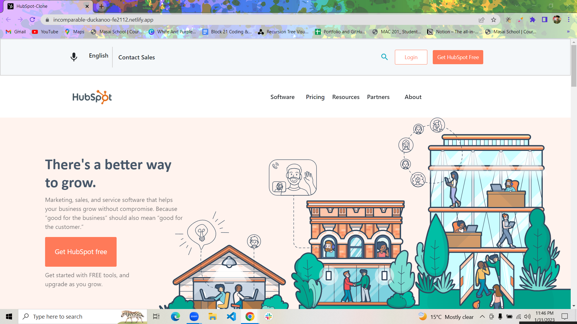Screen dimensions: 577x324
Task: Click the browser forward arrow
Action: [x=20, y=19]
